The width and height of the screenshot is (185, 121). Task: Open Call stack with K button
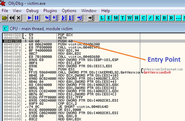(157, 18)
